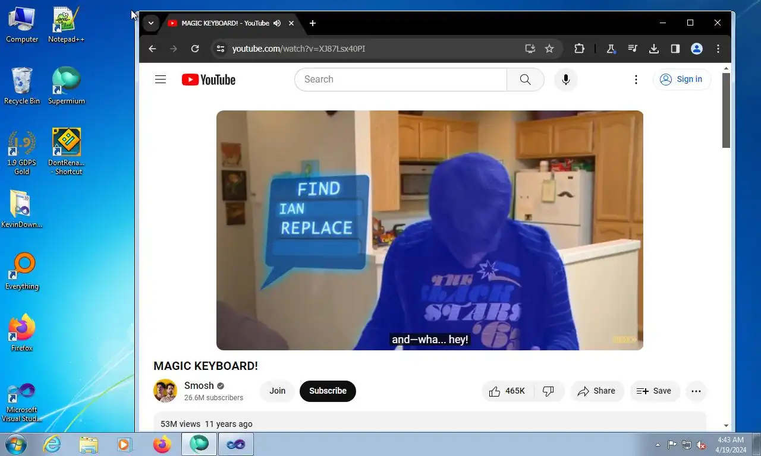Click the scrollbar down arrow
This screenshot has height=456, width=761.
tap(726, 426)
